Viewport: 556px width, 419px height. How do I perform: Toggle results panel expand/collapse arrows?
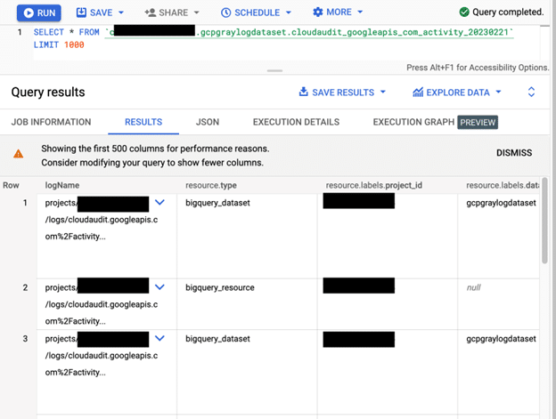[x=531, y=92]
